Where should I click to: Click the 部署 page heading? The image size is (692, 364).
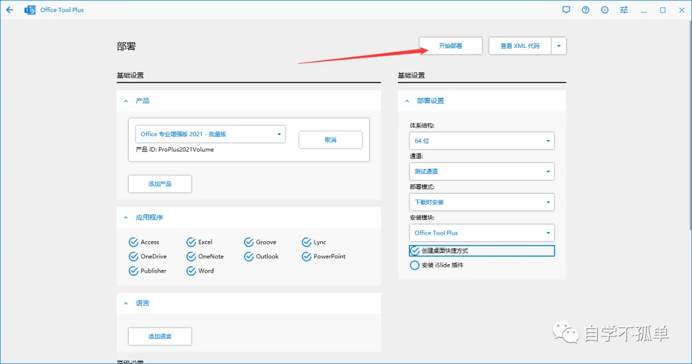pos(126,46)
